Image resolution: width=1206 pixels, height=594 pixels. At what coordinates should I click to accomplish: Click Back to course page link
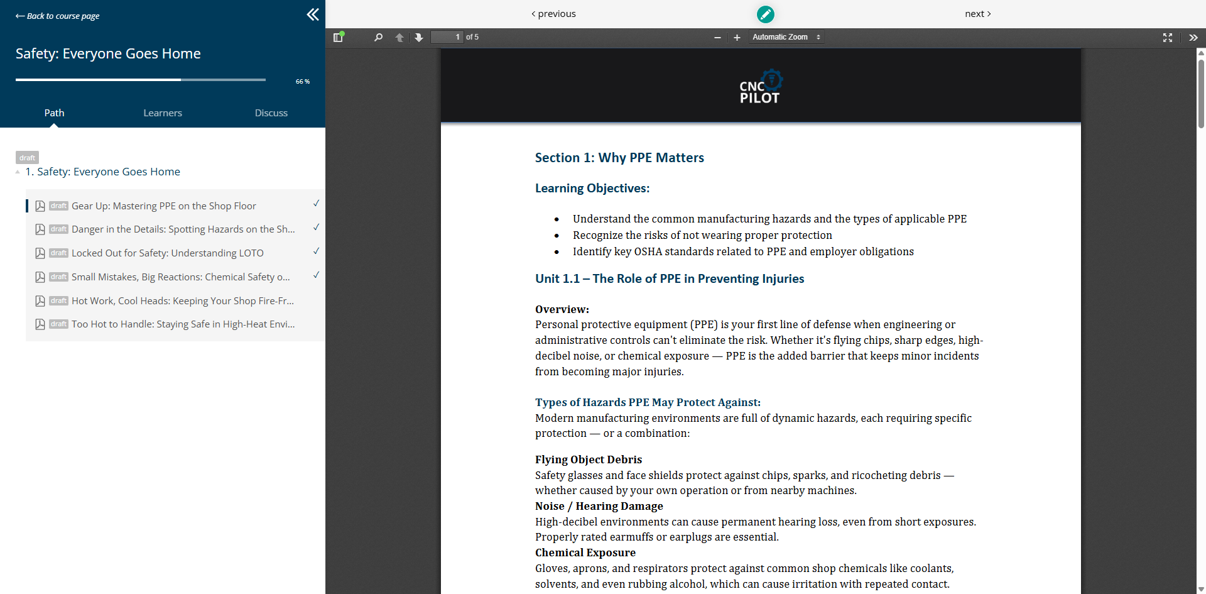point(58,16)
